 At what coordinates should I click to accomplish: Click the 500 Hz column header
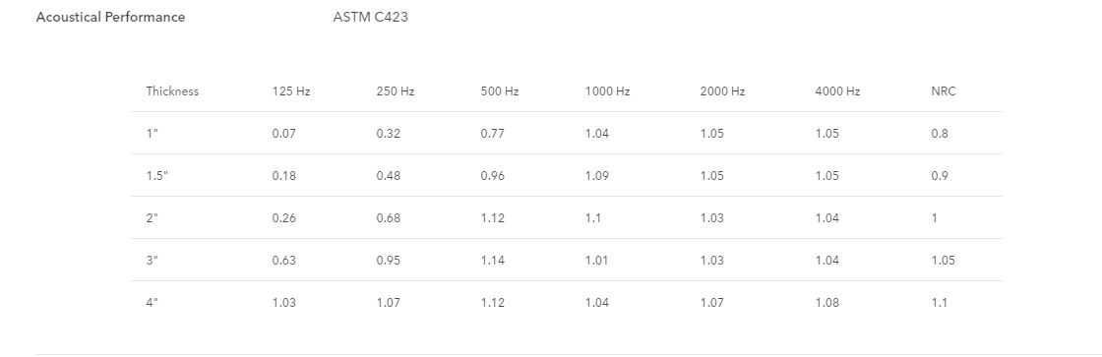[500, 91]
